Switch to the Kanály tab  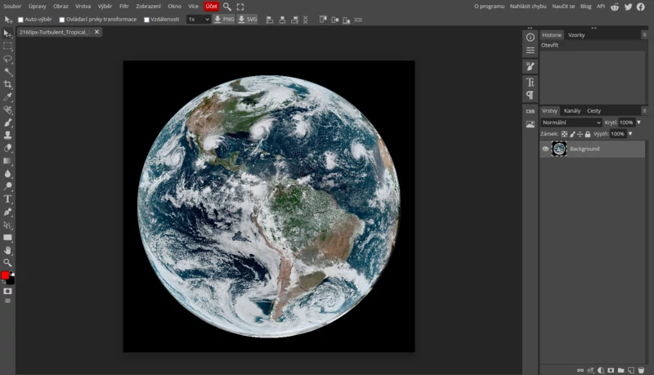click(572, 110)
